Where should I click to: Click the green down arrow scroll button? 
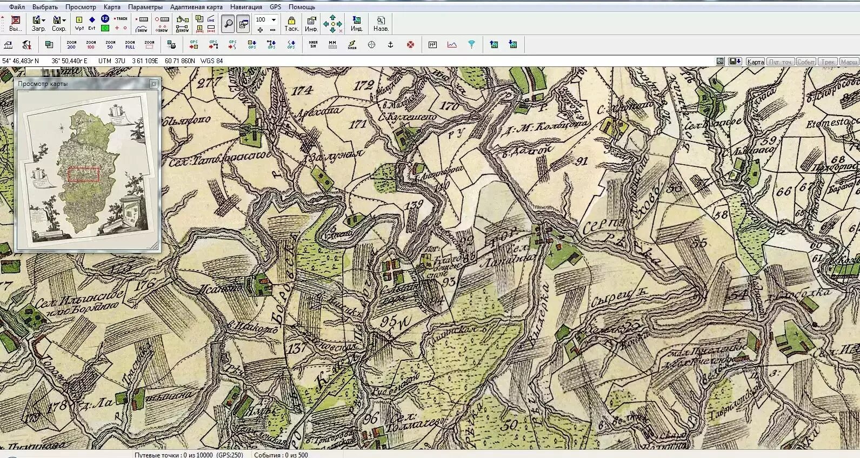pyautogui.click(x=332, y=30)
